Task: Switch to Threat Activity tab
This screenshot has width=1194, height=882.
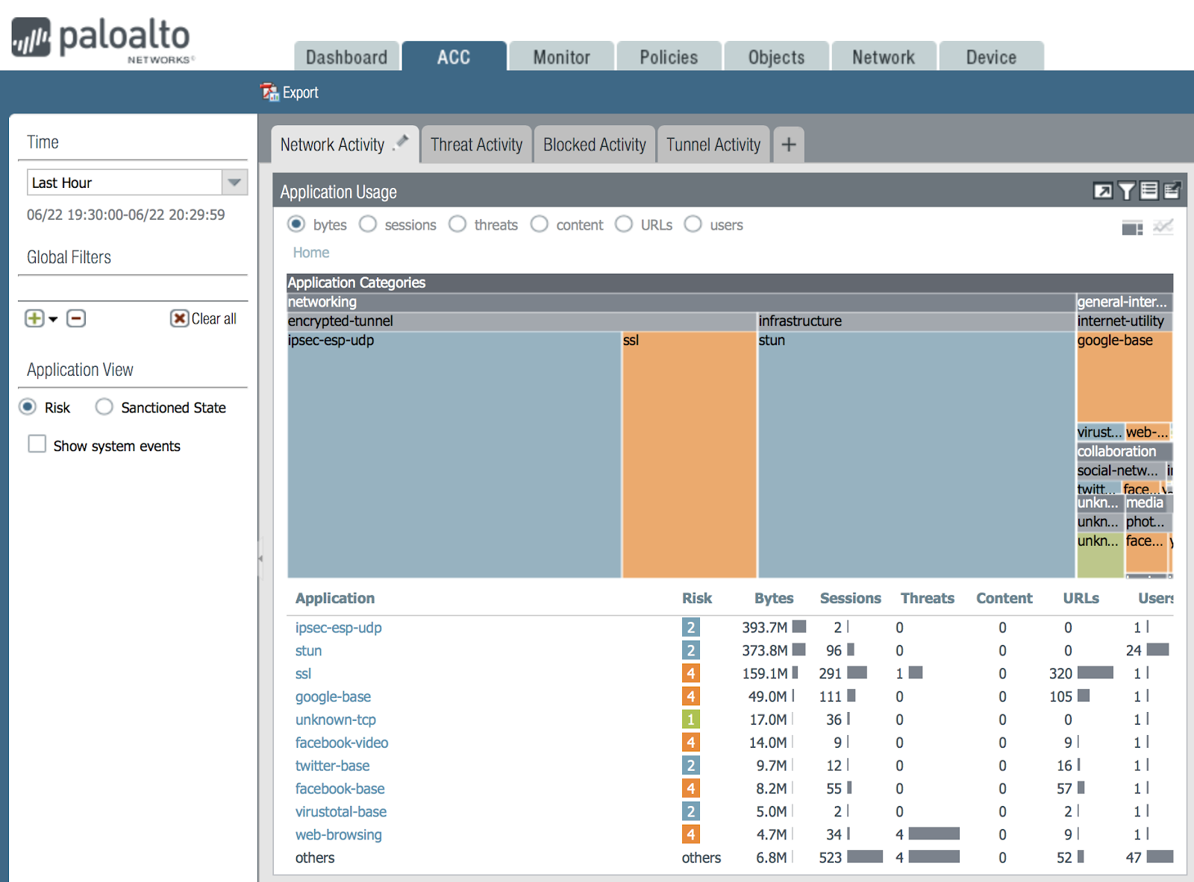Action: (x=476, y=145)
